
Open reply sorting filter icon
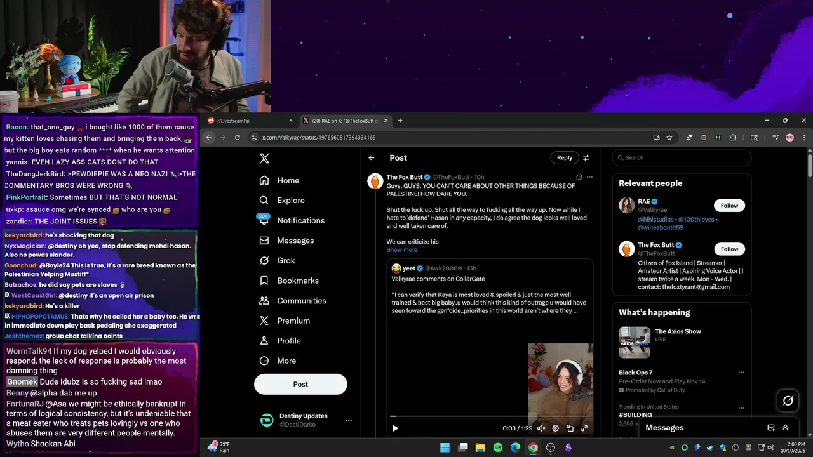tap(586, 158)
